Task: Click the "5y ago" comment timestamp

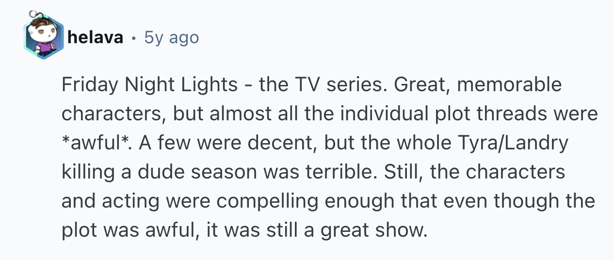Action: coord(171,37)
